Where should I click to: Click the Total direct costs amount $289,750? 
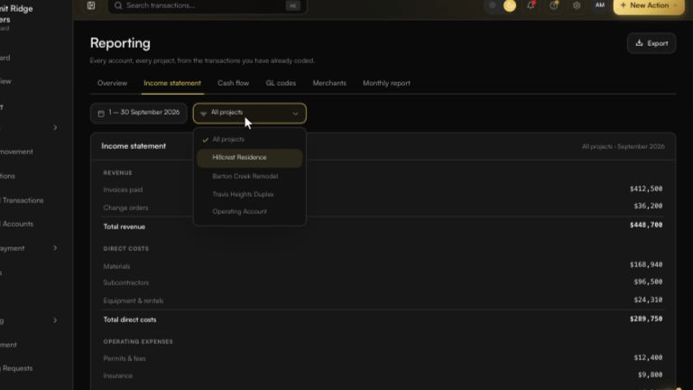[x=646, y=319]
